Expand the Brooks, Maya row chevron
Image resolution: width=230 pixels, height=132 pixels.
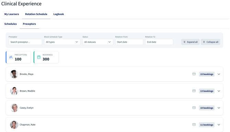click(219, 74)
